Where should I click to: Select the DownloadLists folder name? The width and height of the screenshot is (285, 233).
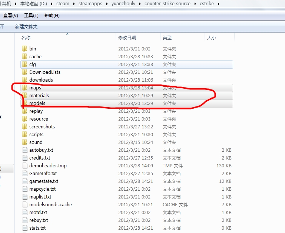45,72
